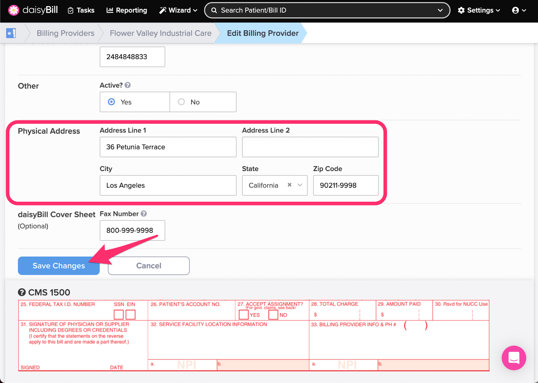Click the Address Line 1 field

coord(168,147)
